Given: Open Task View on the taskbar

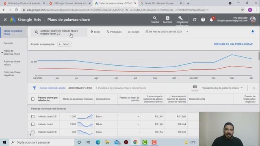Looking at the screenshot, I should click(88, 142).
